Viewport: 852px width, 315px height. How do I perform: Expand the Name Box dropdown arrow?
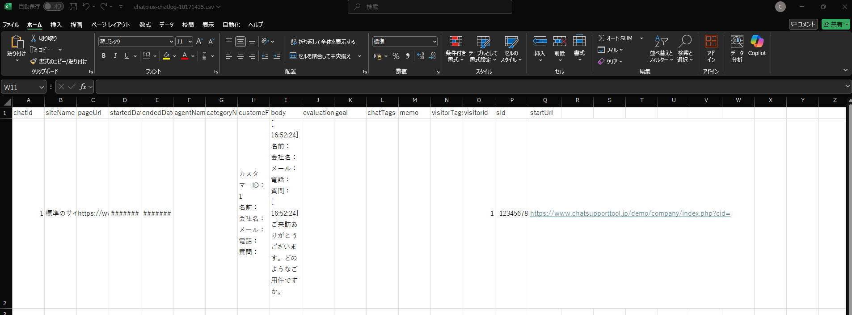(x=42, y=87)
